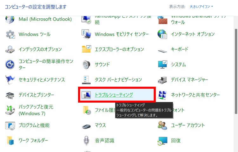
Task: Open the プログラムと機能 link
Action: point(34,125)
